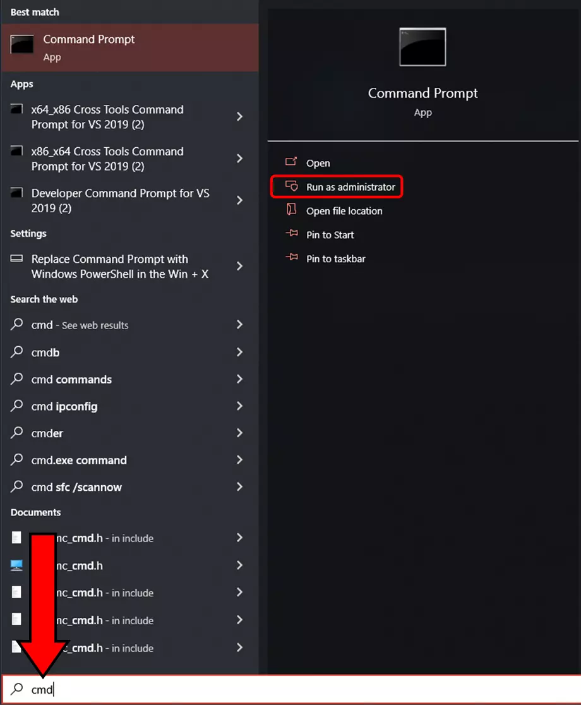Open cmd sfc /scannow web suggestion
Viewport: 581px width, 705px height.
pos(76,487)
